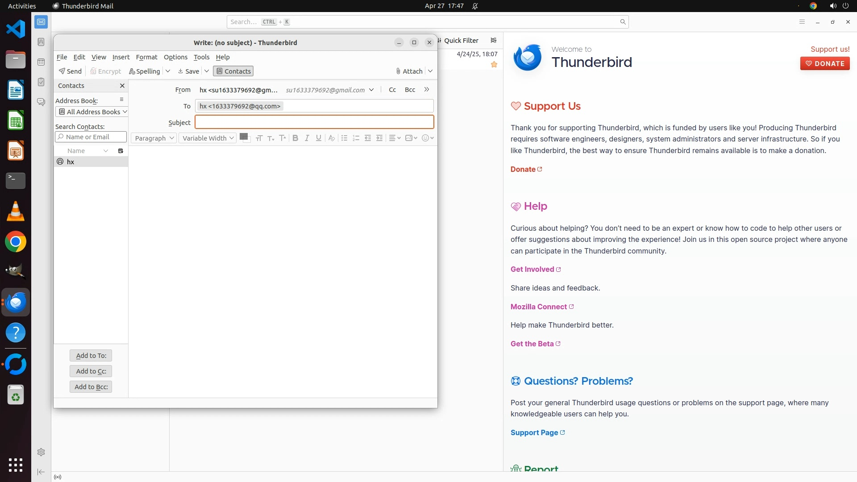Click the Add to Cc: button
This screenshot has width=857, height=482.
(91, 371)
